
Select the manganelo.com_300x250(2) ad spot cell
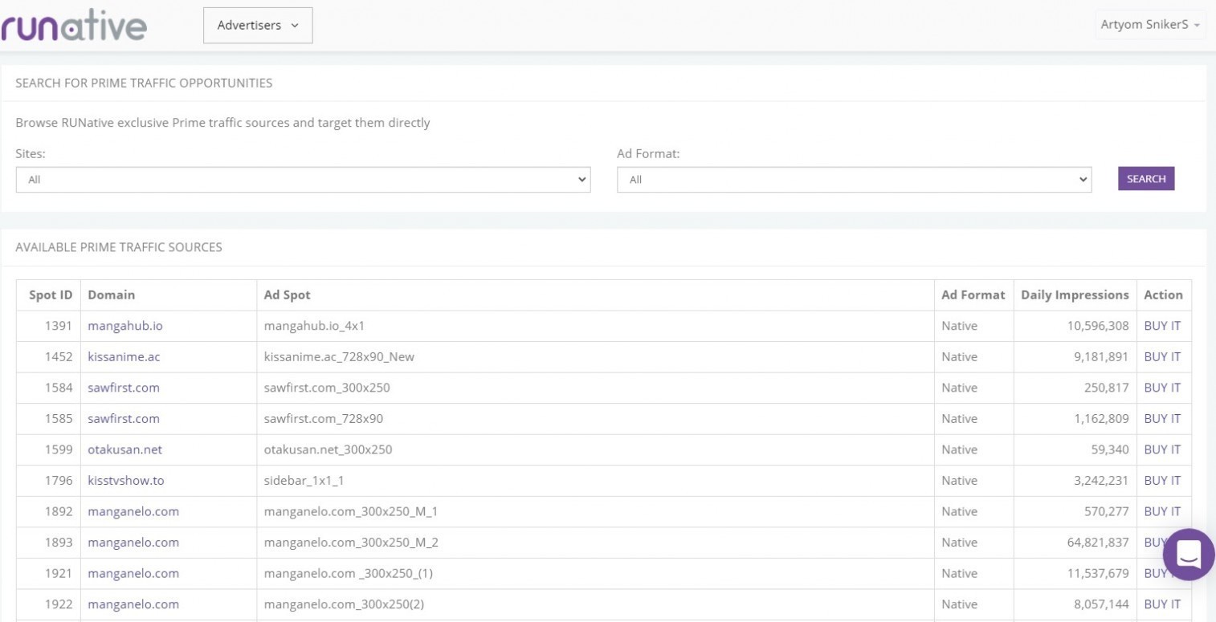[x=595, y=604]
